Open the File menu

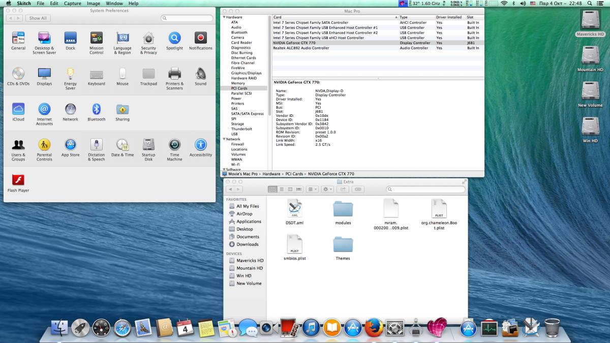tap(40, 4)
